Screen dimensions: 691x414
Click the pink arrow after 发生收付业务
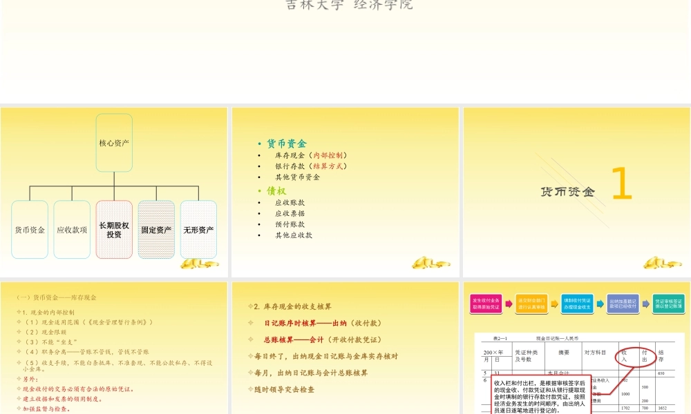(x=509, y=302)
